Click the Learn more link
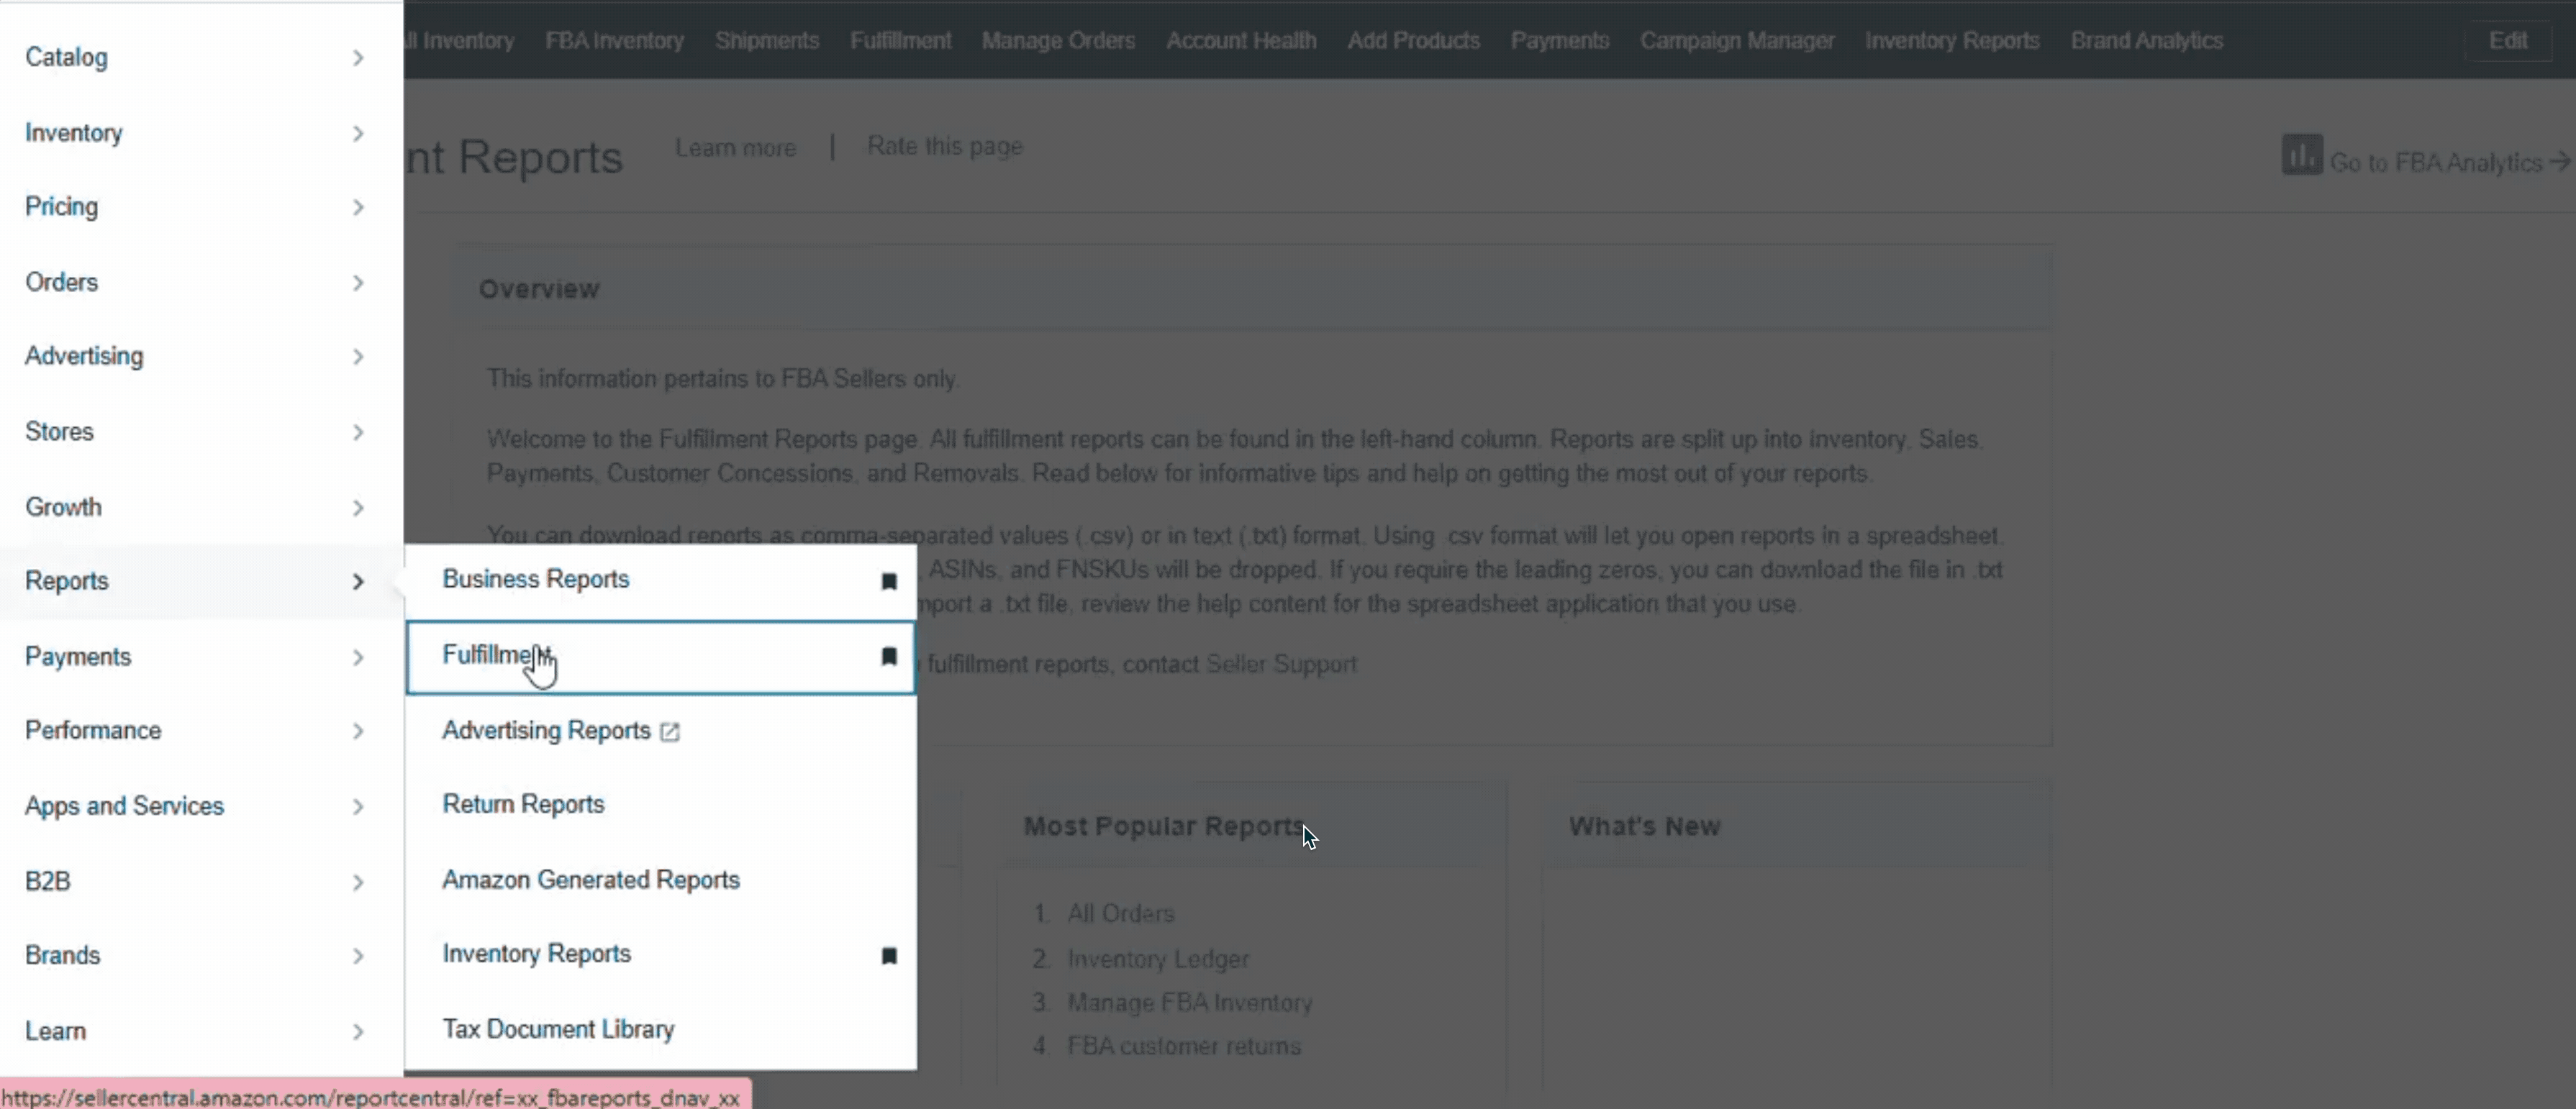 (735, 147)
